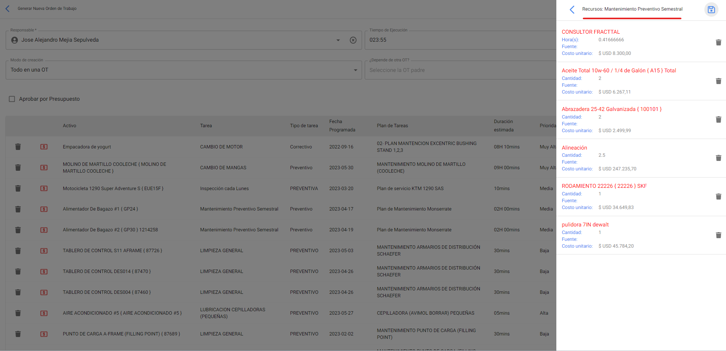
Task: Open cost icon for Empacadora de yogurt row
Action: [44, 147]
